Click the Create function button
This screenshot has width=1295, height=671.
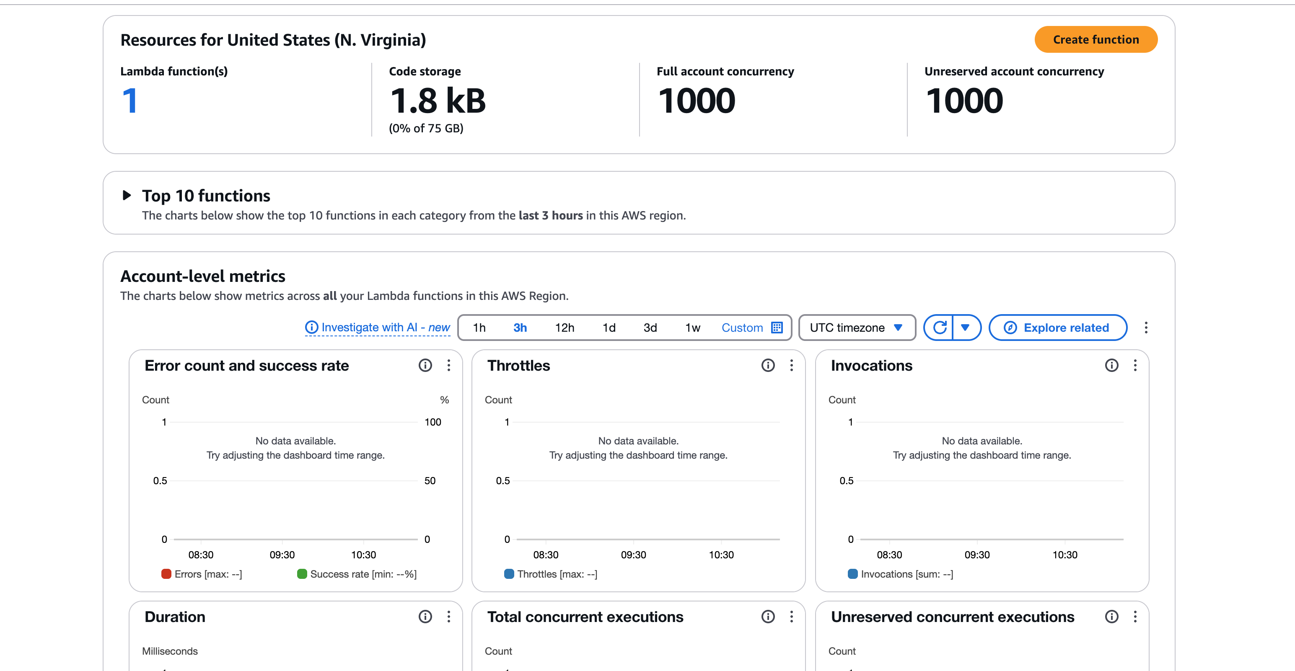point(1096,39)
